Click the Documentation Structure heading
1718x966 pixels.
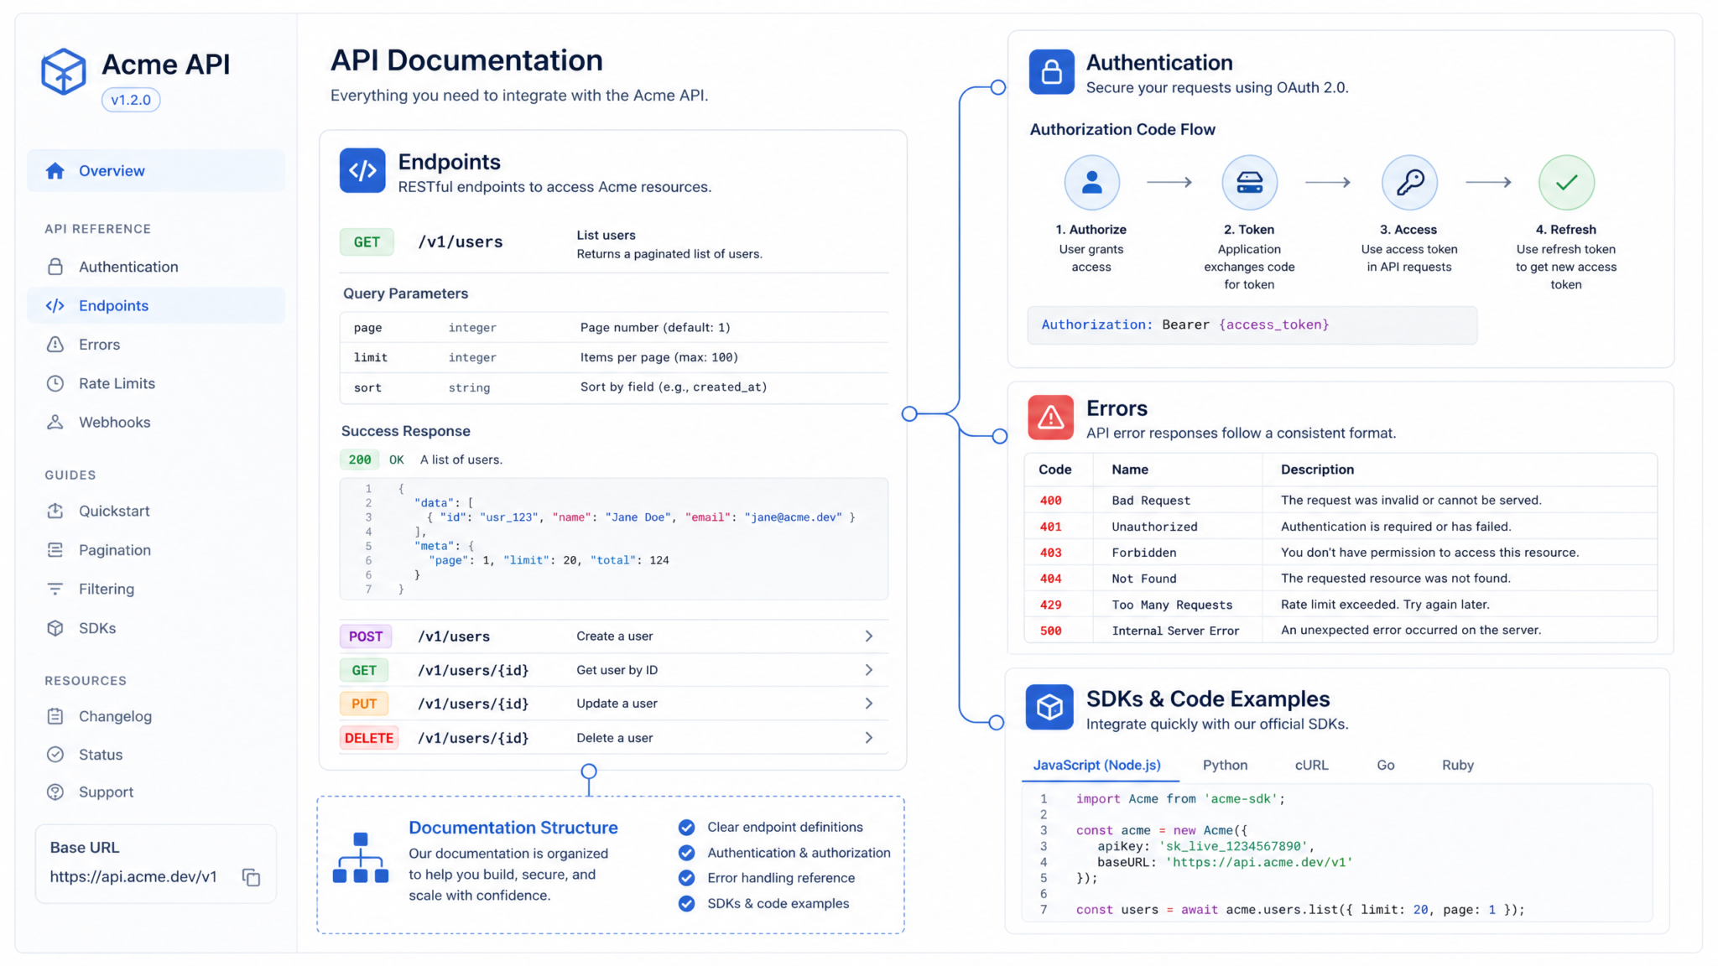(x=513, y=828)
